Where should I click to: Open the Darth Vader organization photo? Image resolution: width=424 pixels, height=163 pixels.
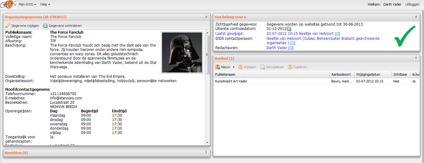182,52
